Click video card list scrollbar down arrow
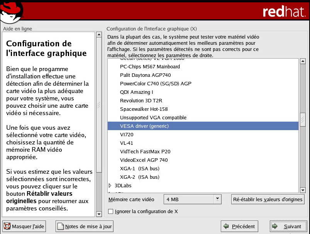Viewport: 310px width, 234px height. [x=303, y=190]
